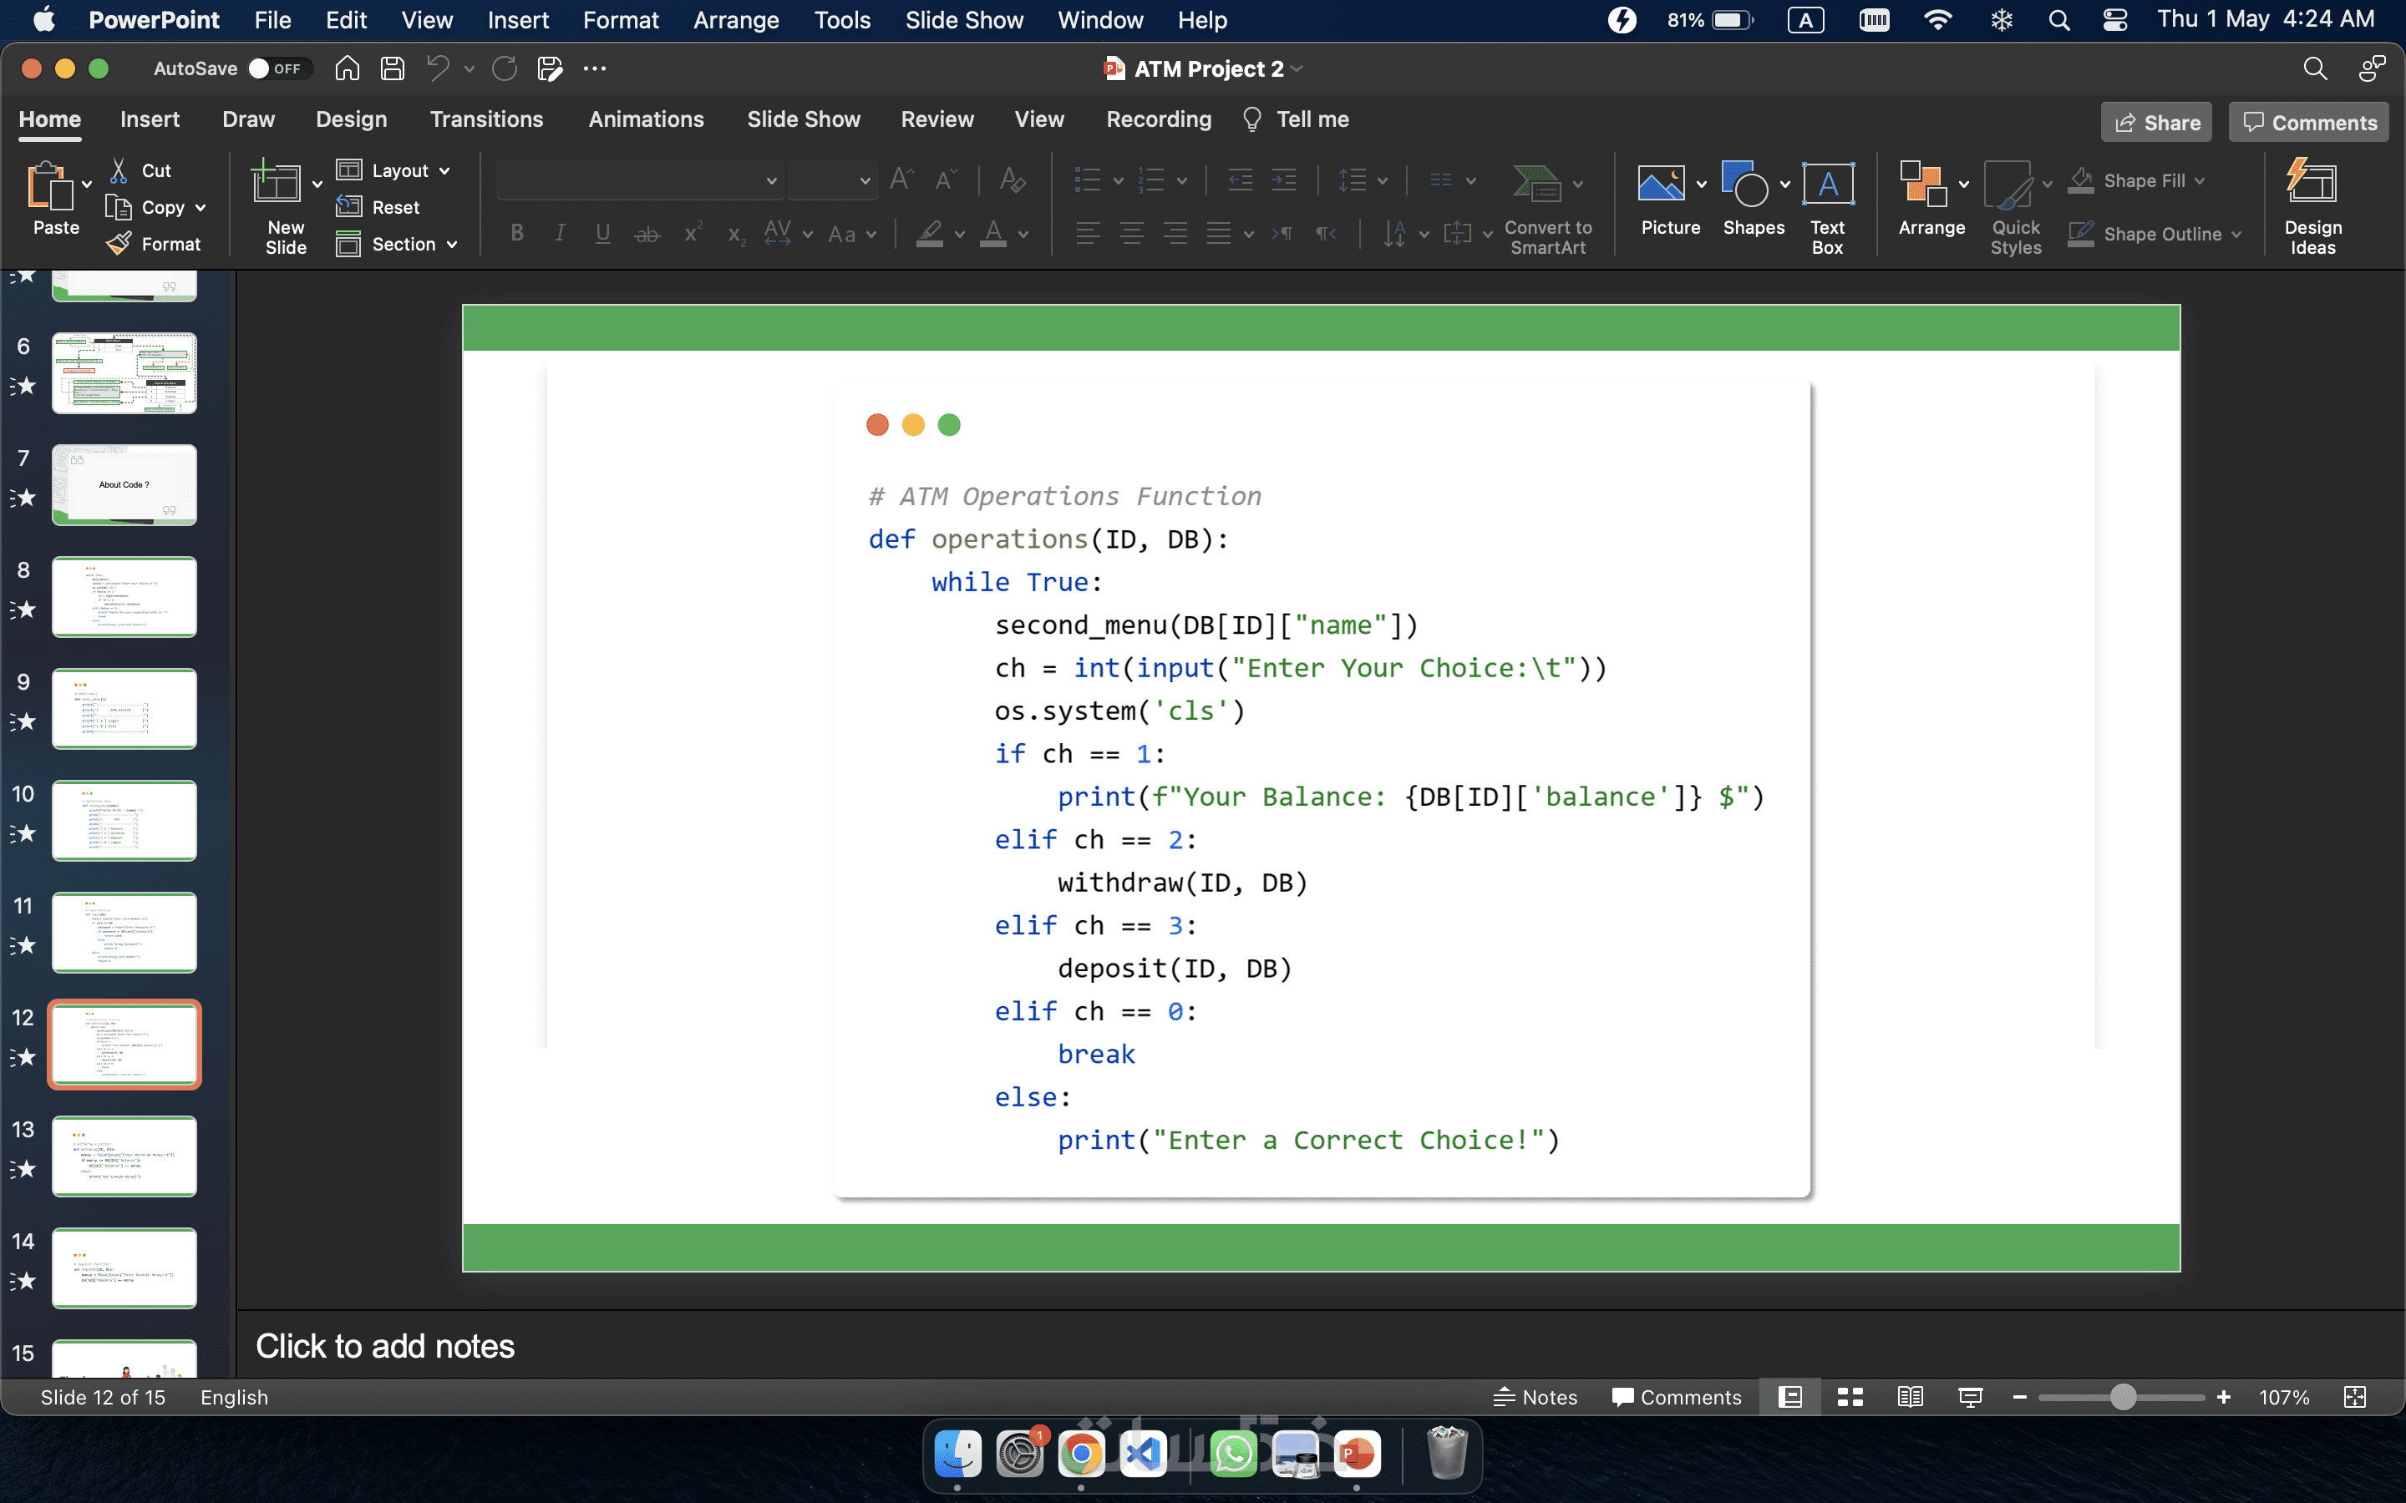The image size is (2406, 1503).
Task: Open the Slide Show menu
Action: pos(963,20)
